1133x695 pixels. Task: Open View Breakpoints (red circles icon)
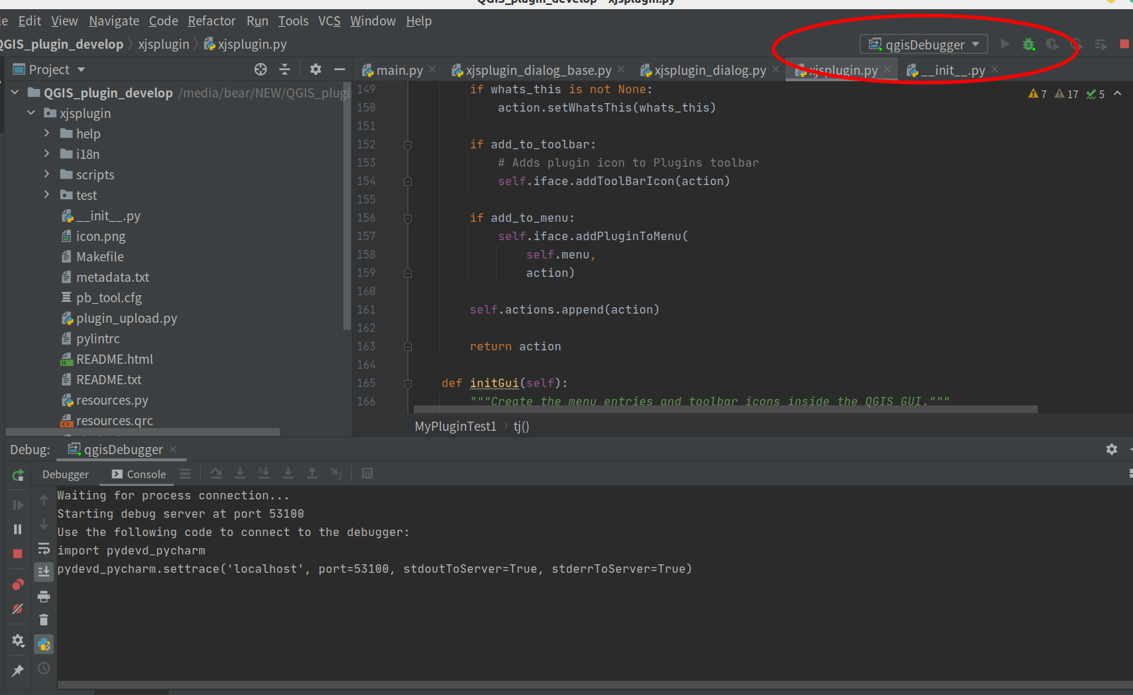click(x=18, y=584)
